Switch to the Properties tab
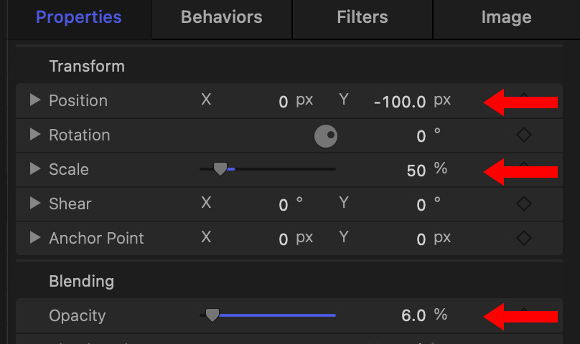This screenshot has height=344, width=580. 79,17
